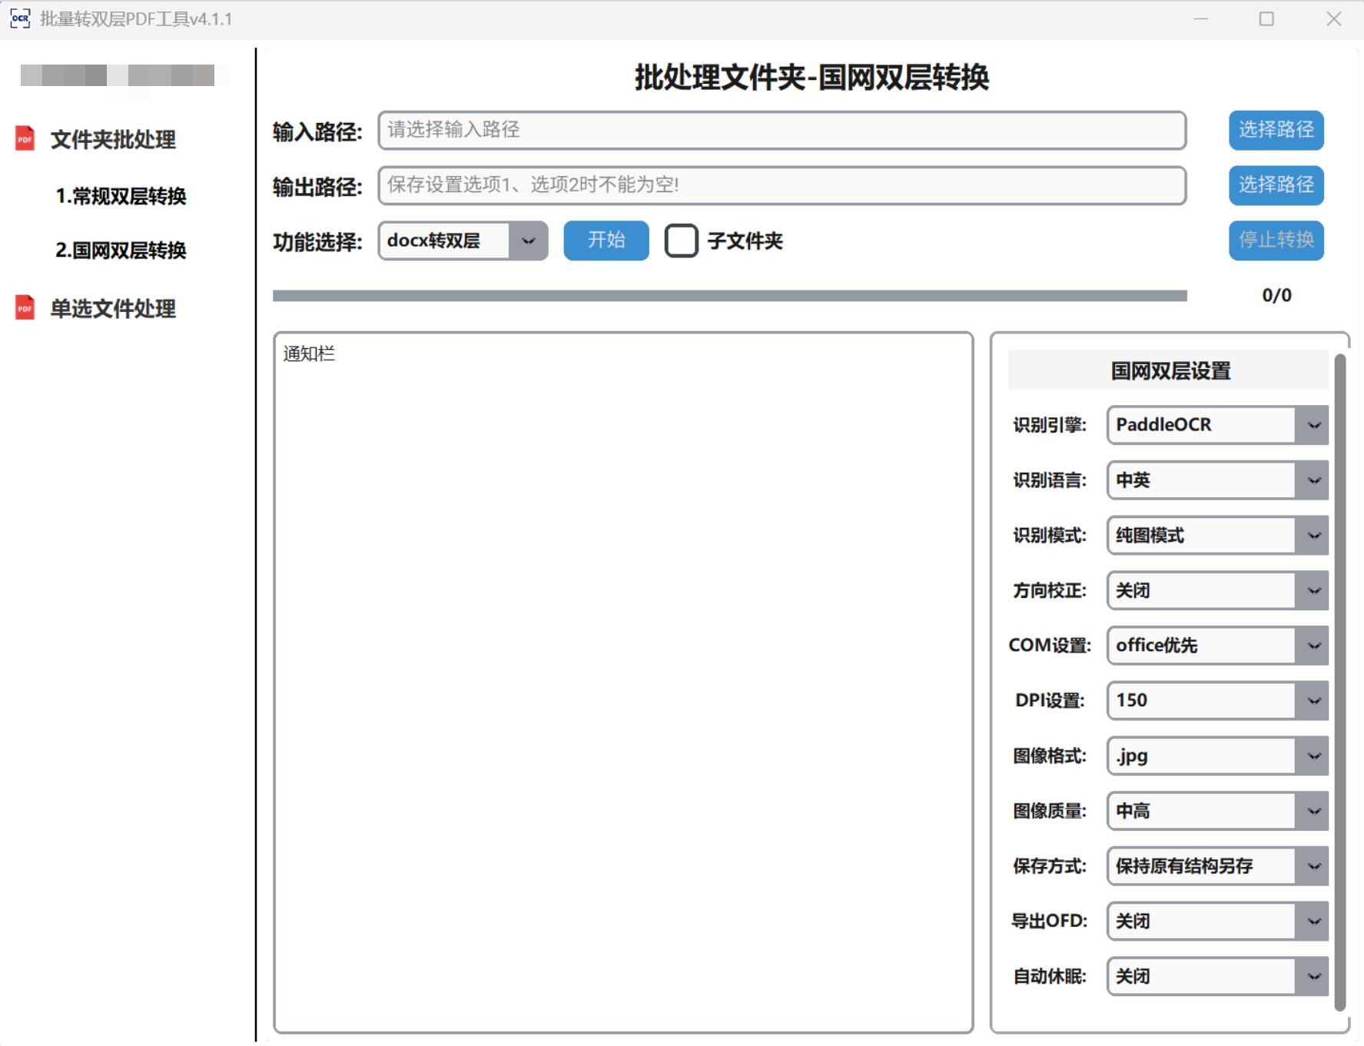Click 选择路径 button for 输入路径

(1276, 130)
